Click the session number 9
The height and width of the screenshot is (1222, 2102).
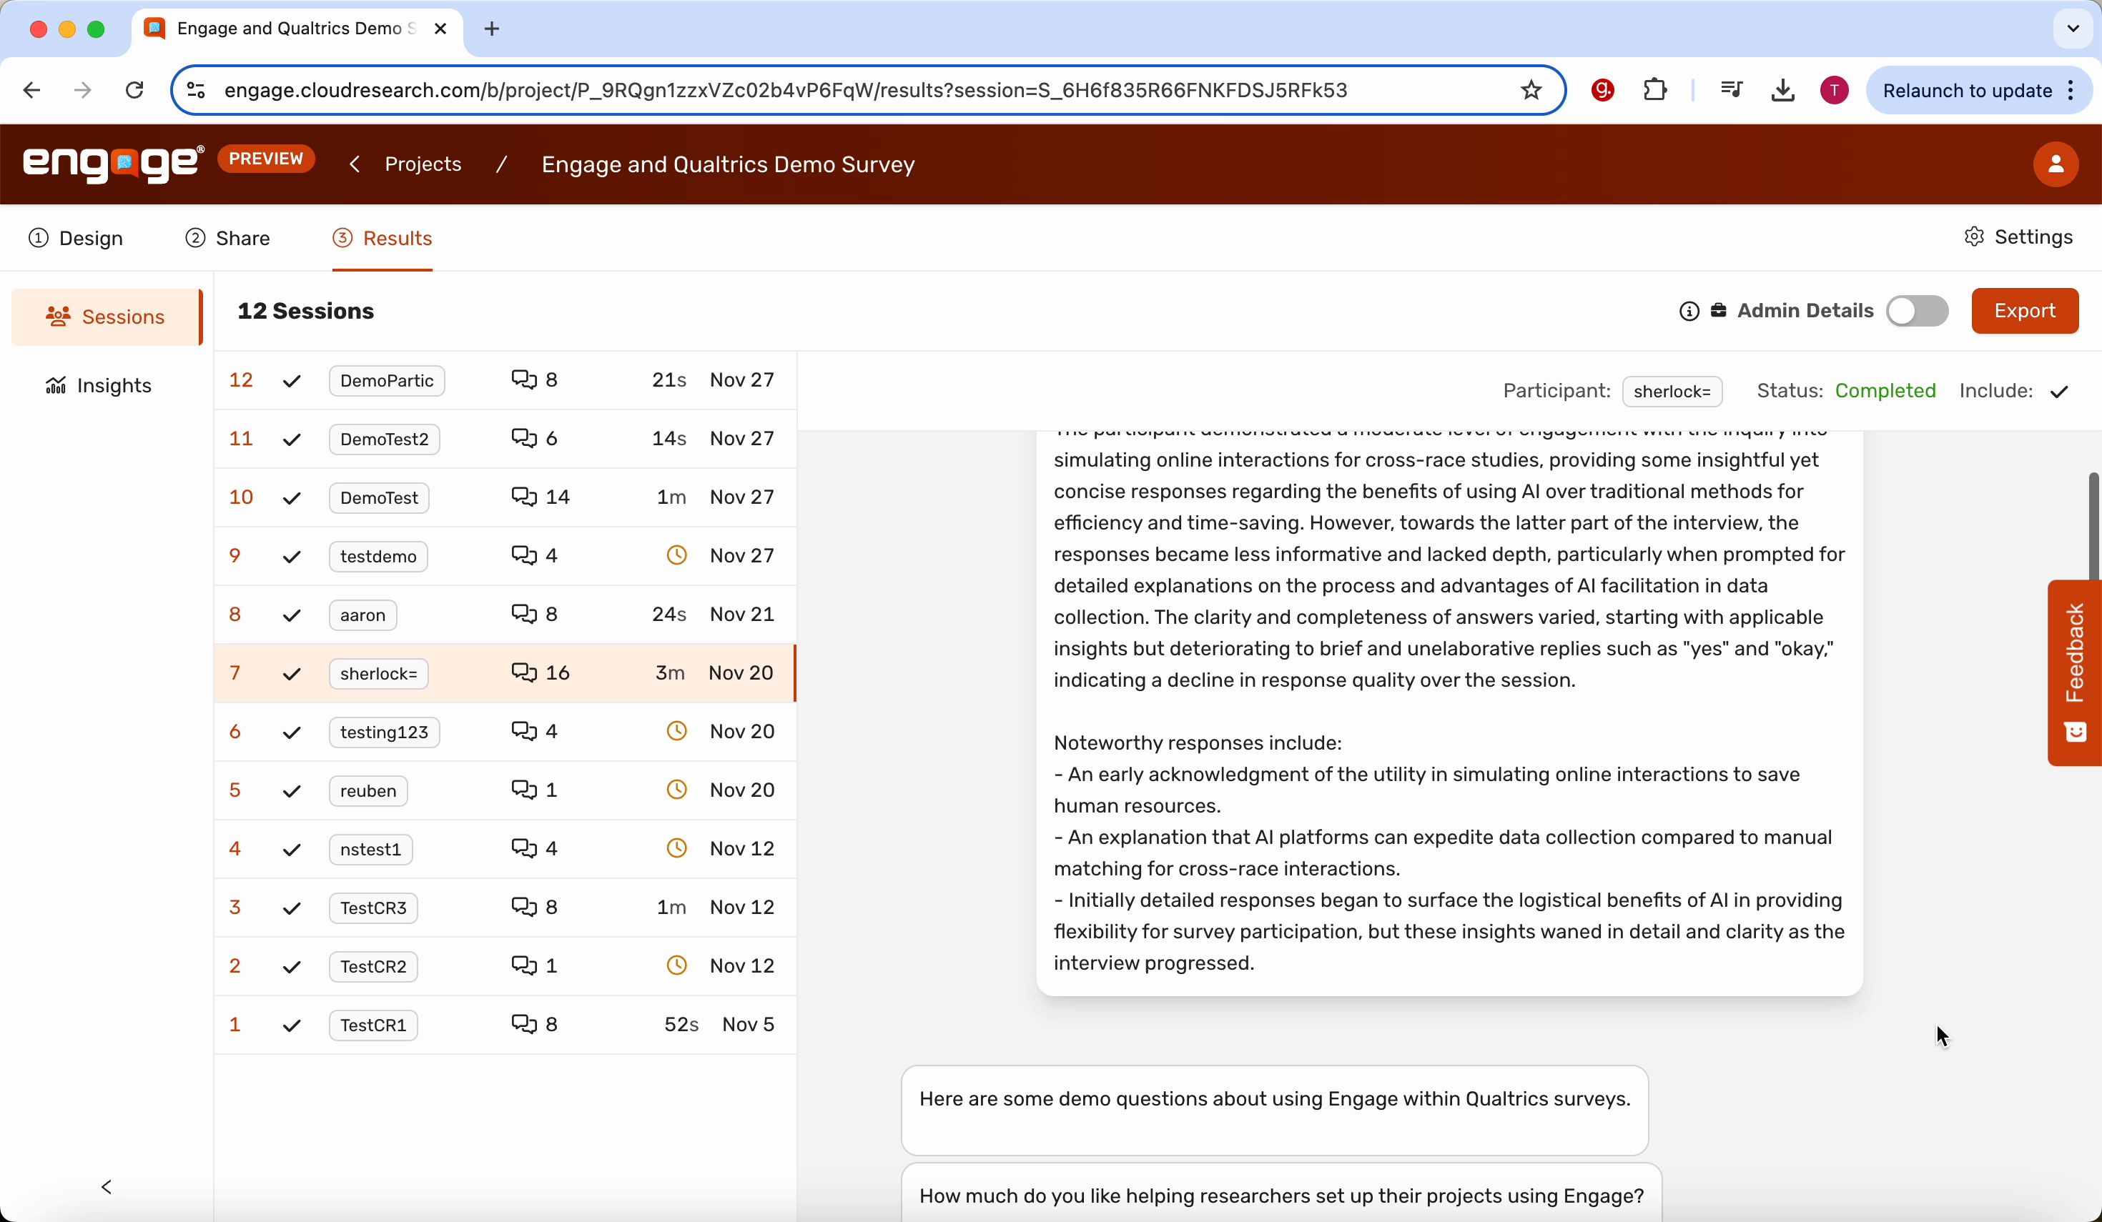click(x=235, y=555)
